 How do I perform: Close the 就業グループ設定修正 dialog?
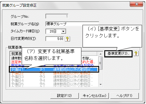[137, 4]
